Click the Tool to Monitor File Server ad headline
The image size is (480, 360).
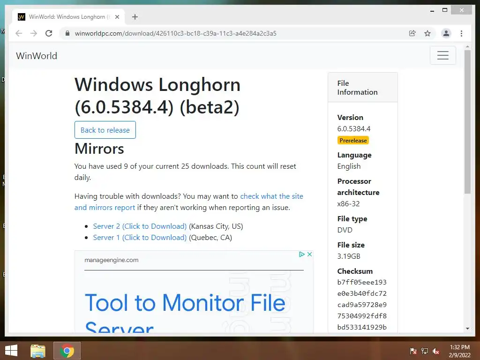[185, 312]
